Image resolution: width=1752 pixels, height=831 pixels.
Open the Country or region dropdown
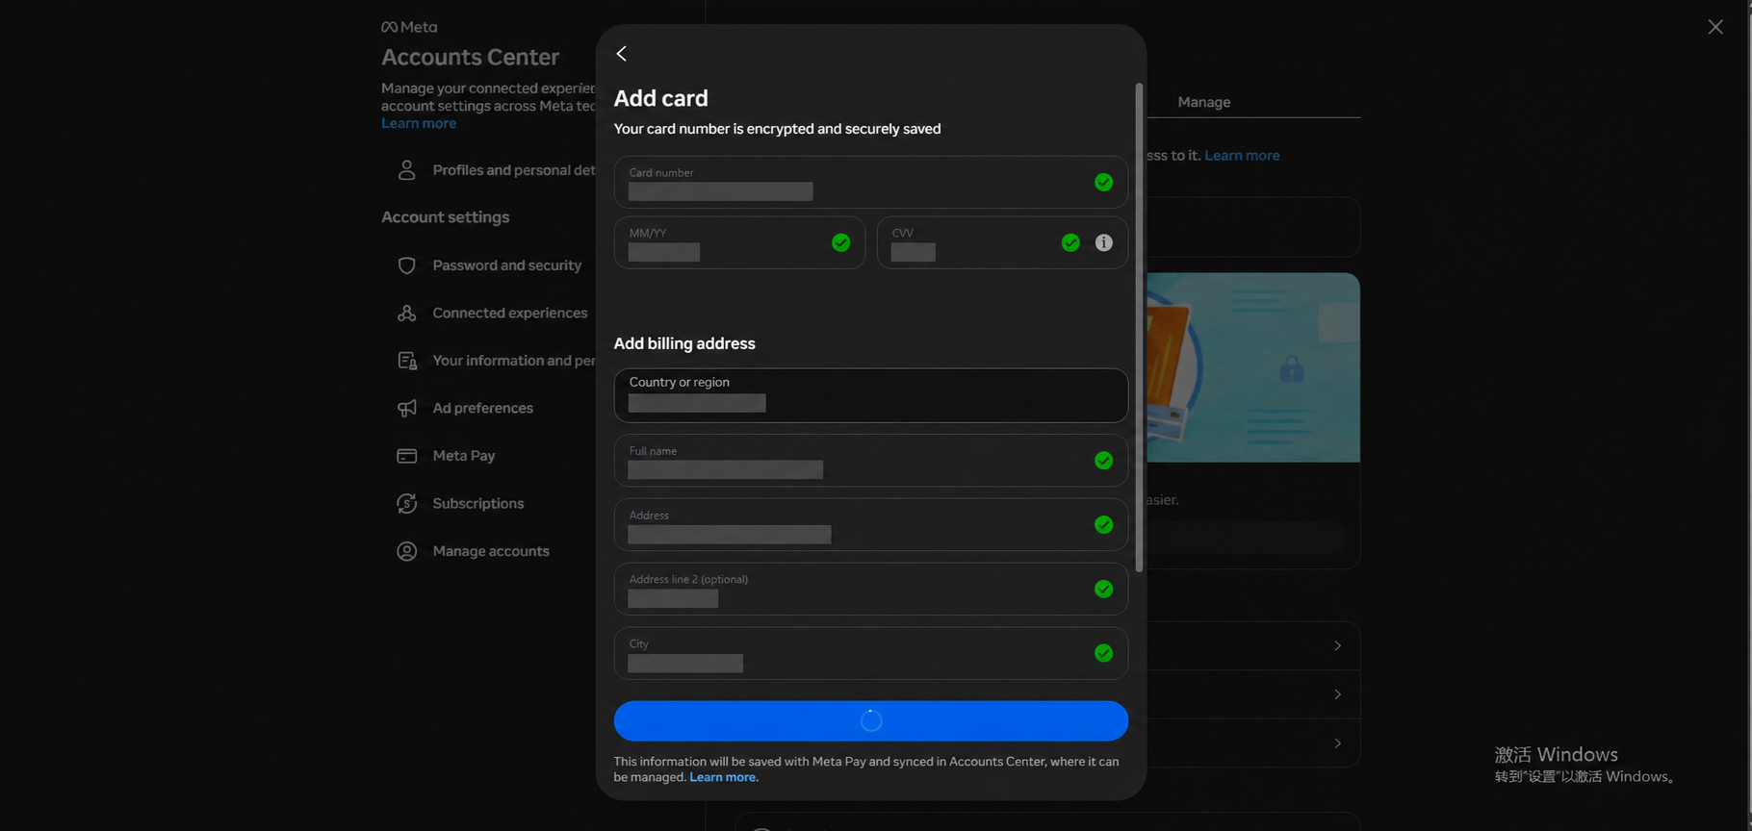871,395
